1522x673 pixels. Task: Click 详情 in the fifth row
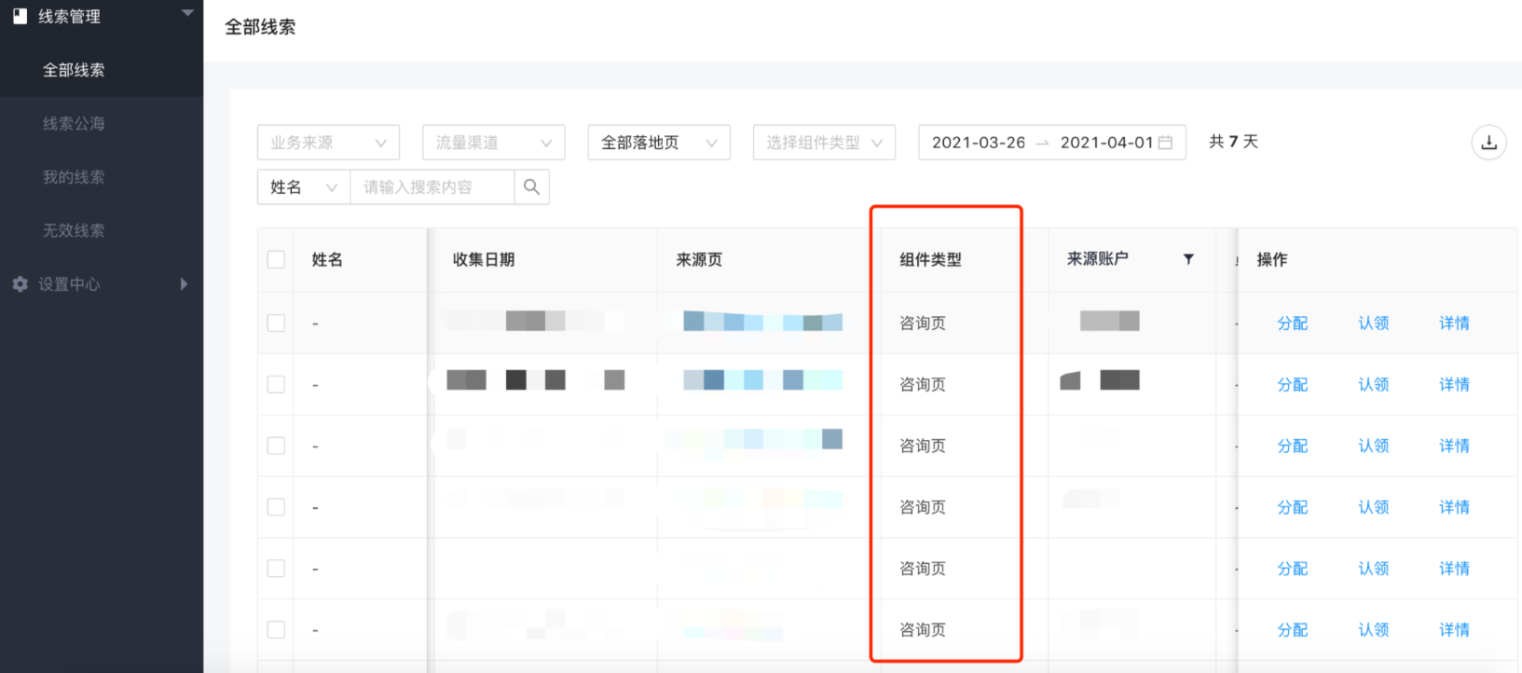[x=1454, y=569]
